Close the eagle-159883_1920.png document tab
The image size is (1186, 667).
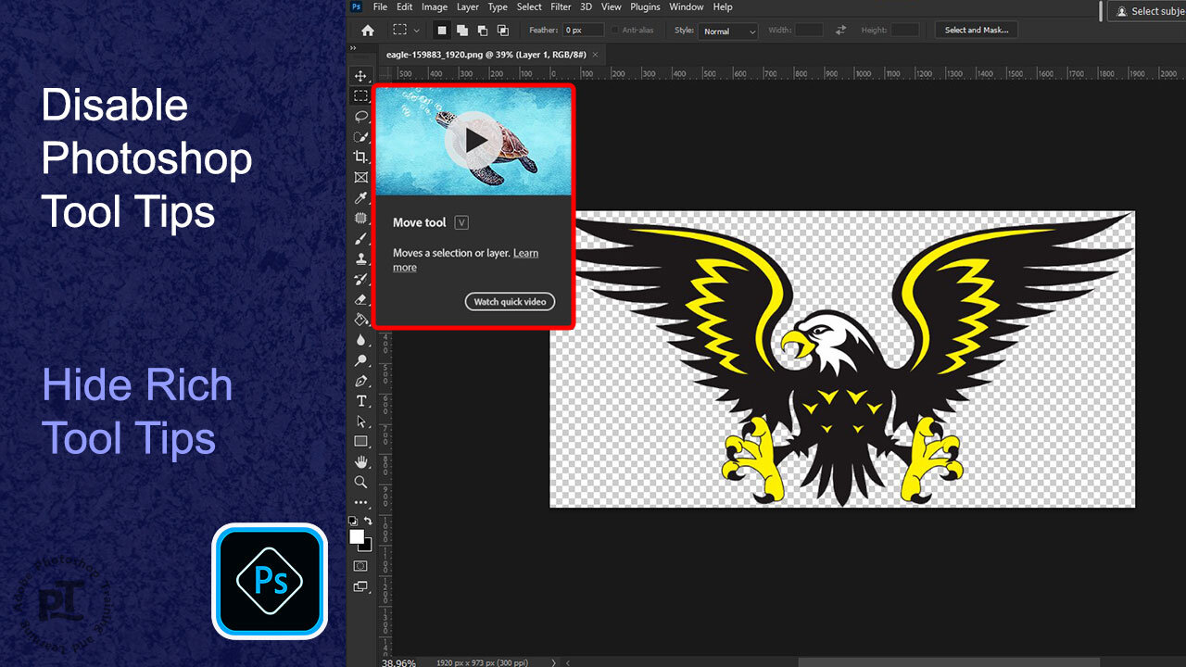click(595, 55)
